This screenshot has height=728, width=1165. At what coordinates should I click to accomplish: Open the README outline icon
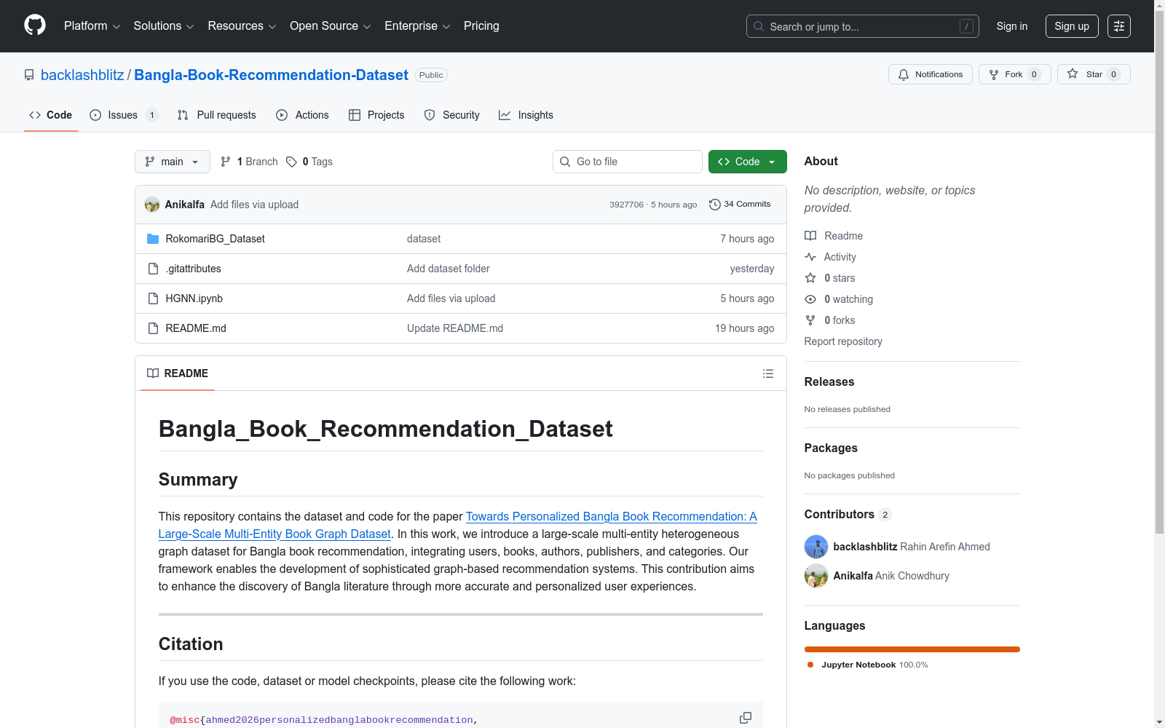pyautogui.click(x=768, y=373)
